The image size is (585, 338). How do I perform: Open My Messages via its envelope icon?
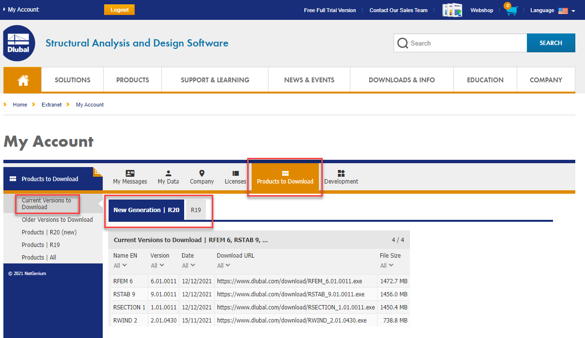129,173
